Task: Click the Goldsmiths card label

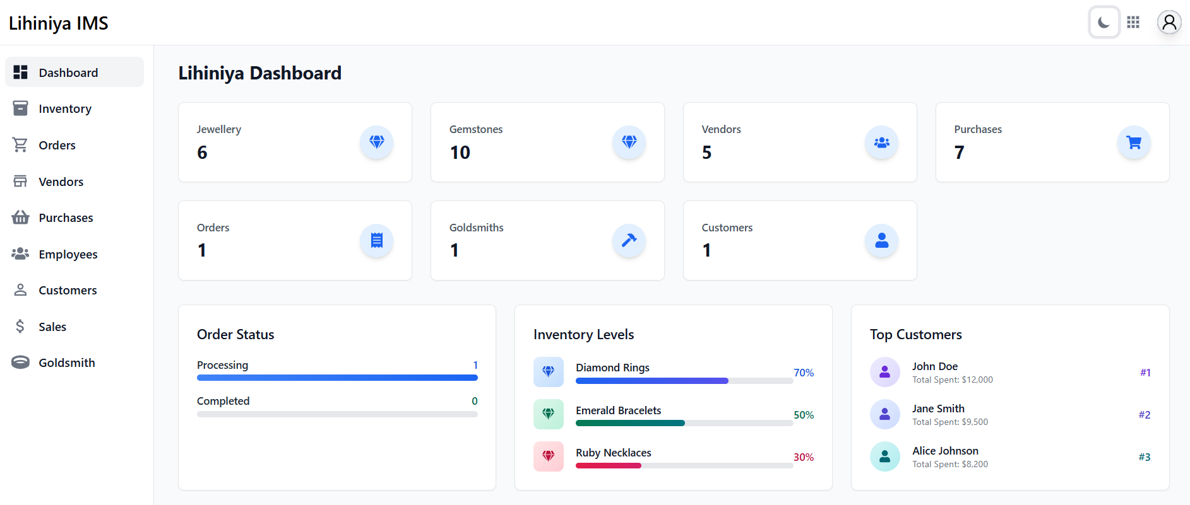Action: click(x=477, y=228)
